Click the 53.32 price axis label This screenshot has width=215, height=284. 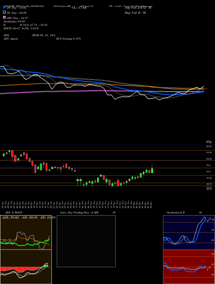pos(209,178)
